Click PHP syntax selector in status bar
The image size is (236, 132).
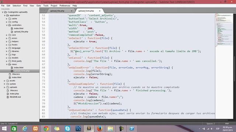tap(227, 124)
